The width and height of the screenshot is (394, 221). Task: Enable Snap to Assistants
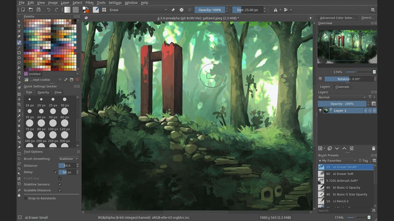[x=25, y=198]
